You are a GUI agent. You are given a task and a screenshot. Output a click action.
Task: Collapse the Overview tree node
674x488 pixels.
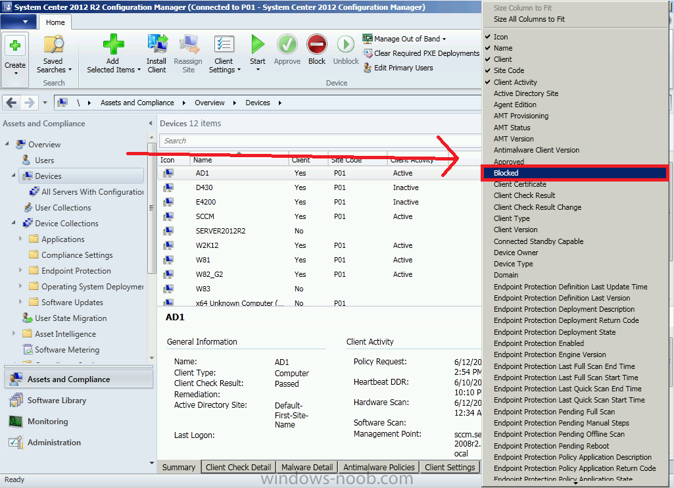tap(7, 144)
